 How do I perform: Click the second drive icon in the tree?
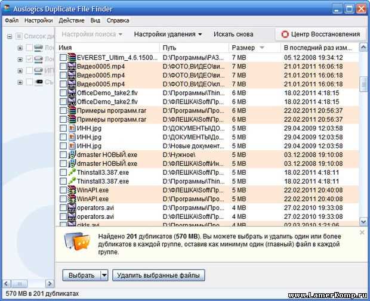coord(38,59)
